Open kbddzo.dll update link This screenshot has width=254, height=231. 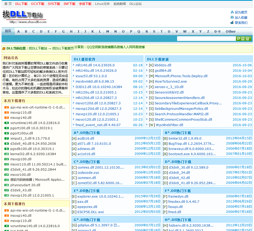pyautogui.click(x=163, y=65)
